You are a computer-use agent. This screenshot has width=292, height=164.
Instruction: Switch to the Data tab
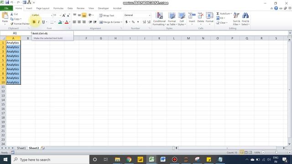coord(70,8)
